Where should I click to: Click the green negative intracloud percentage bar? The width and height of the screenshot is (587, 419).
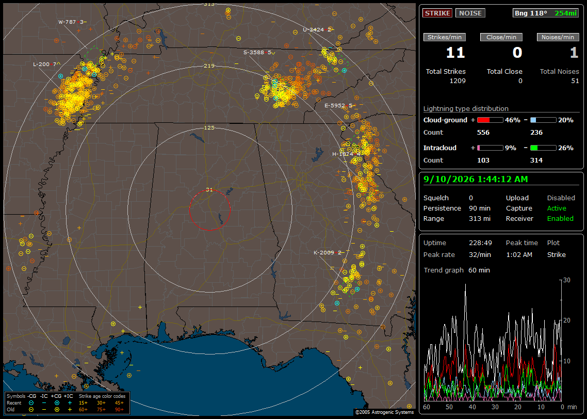pos(543,148)
